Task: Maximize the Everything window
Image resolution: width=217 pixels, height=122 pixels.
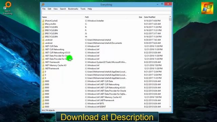Action: pyautogui.click(x=162, y=4)
